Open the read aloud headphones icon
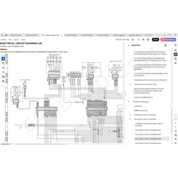The image size is (178, 178). 133,40
